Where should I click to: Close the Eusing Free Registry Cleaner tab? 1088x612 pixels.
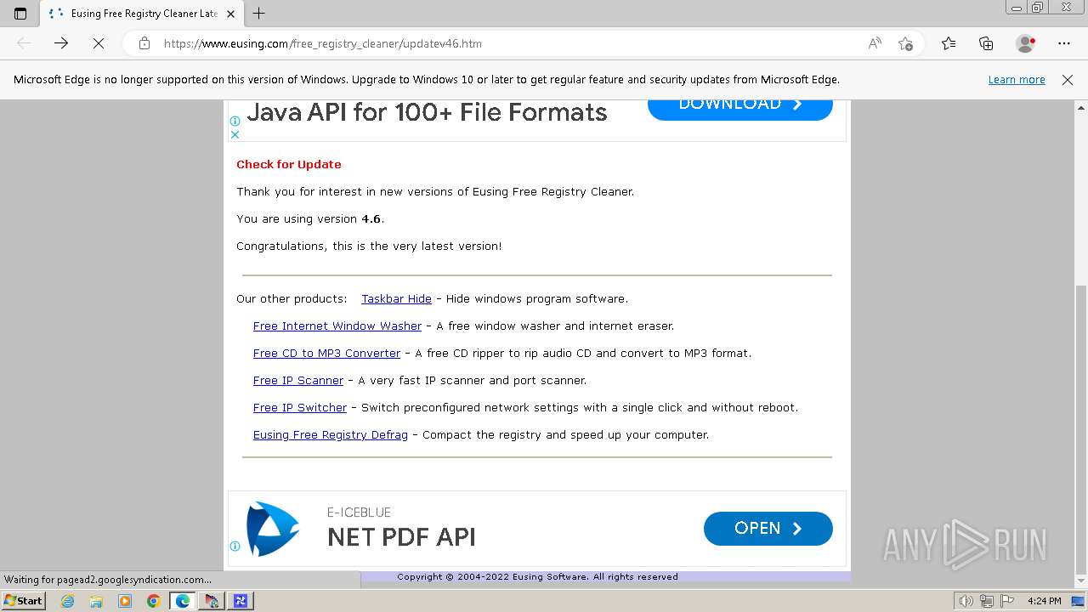click(231, 14)
